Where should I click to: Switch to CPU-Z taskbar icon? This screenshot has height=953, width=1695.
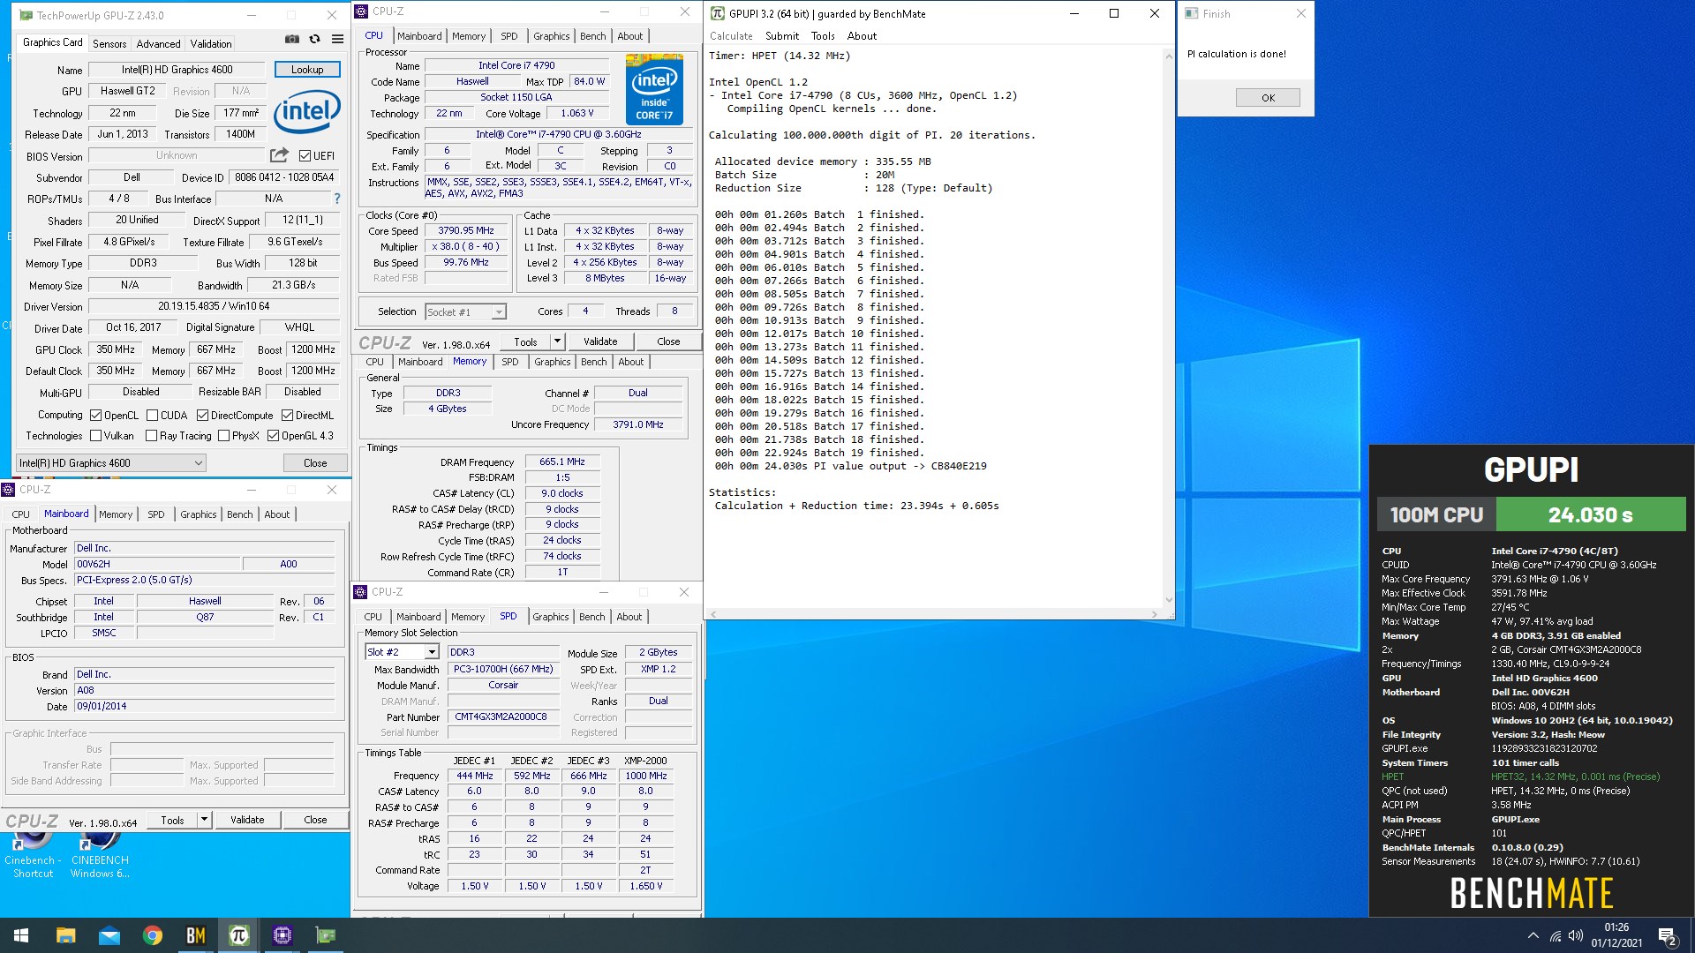point(282,935)
